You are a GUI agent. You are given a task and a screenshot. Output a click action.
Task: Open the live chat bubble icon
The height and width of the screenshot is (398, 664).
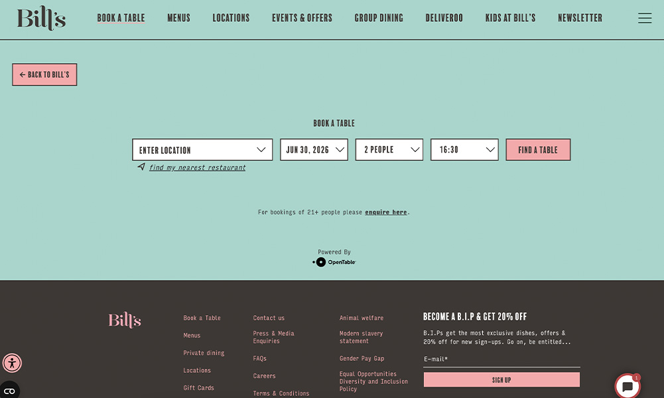(x=628, y=385)
